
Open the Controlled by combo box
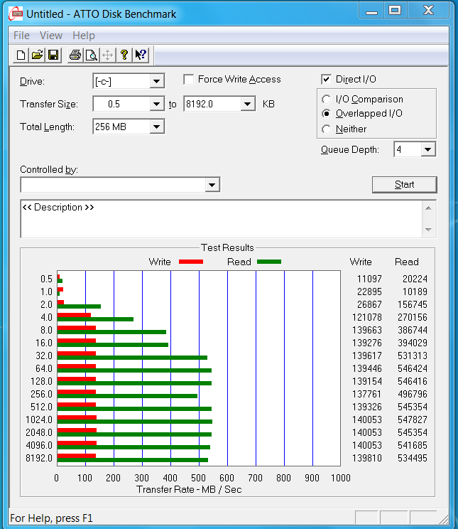(x=212, y=186)
